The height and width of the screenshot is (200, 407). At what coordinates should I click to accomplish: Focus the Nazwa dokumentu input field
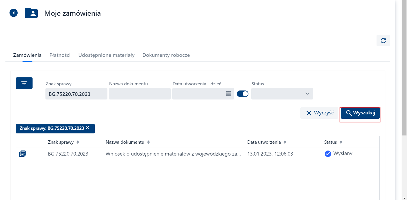139,94
